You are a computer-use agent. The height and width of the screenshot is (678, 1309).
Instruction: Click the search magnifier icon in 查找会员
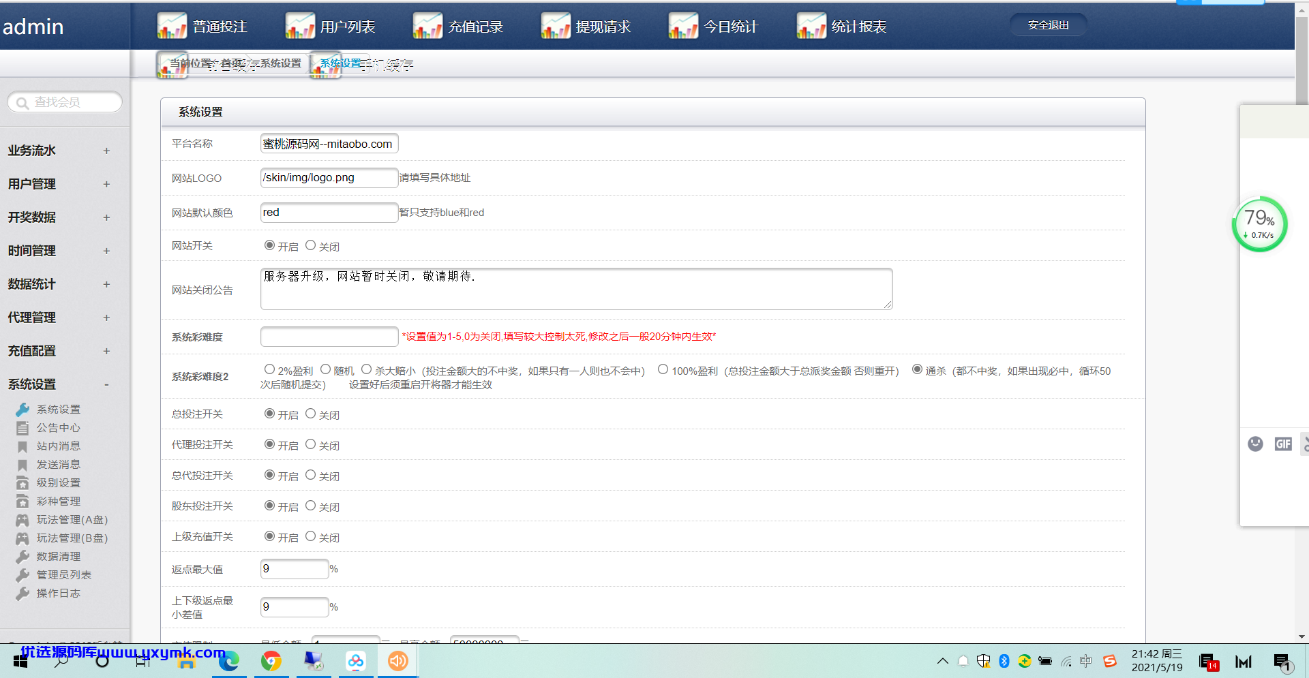[x=22, y=103]
